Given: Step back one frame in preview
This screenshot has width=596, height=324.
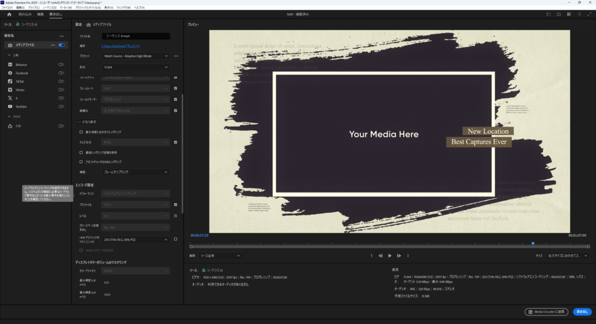Looking at the screenshot, I should pyautogui.click(x=381, y=255).
